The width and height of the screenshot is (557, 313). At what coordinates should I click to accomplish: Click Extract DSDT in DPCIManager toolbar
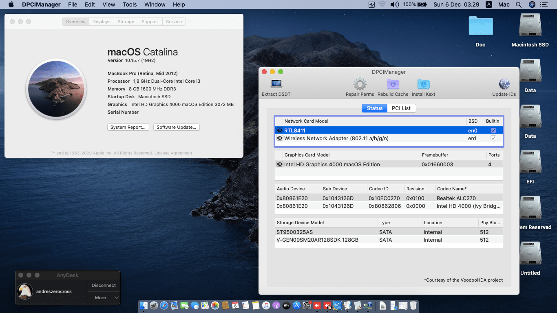(276, 88)
